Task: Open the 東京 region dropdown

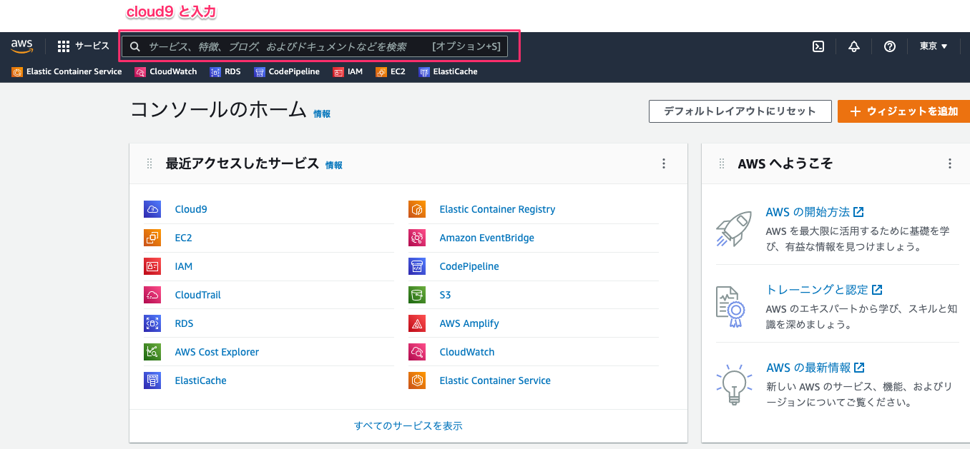Action: pos(934,46)
